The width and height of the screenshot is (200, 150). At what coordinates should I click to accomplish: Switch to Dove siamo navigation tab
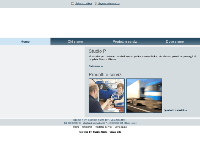[x=175, y=42]
